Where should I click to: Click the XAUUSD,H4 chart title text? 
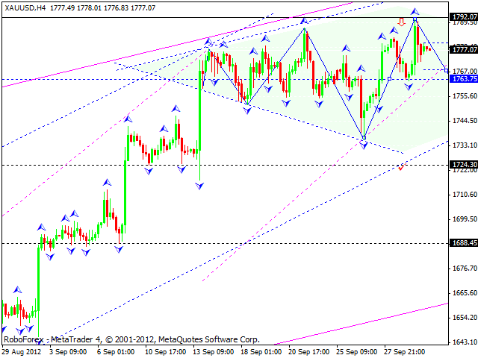point(24,7)
